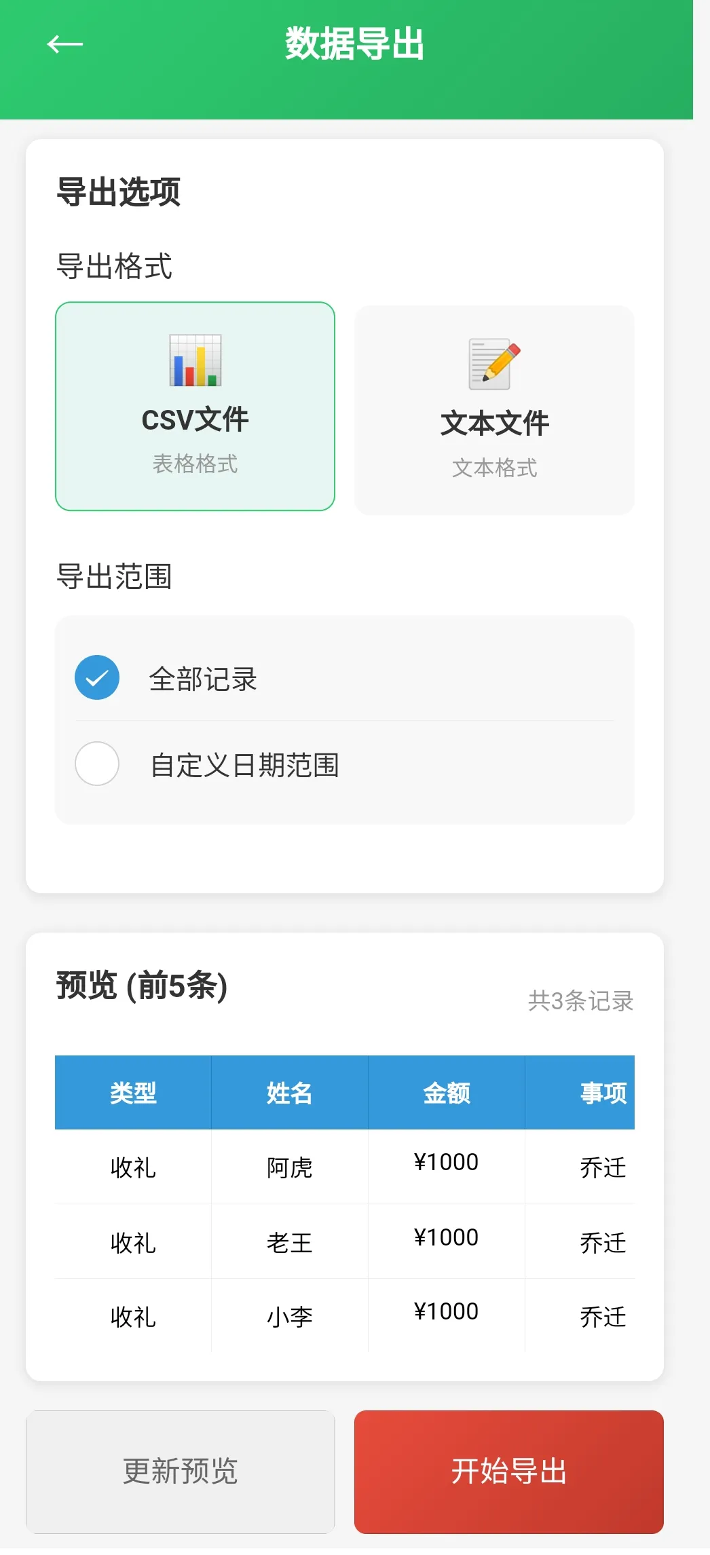This screenshot has height=1555, width=710.
Task: Click the 数据导出 page title
Action: pos(354,44)
